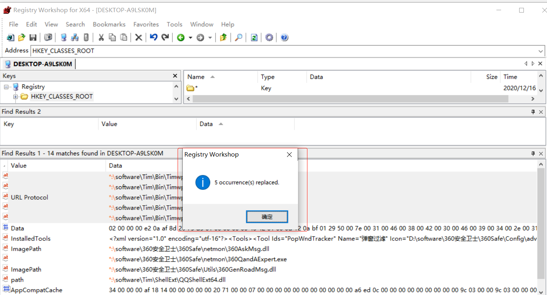Click the Delete X toolbar icon
Screen dimensions: 547x295
coord(138,38)
